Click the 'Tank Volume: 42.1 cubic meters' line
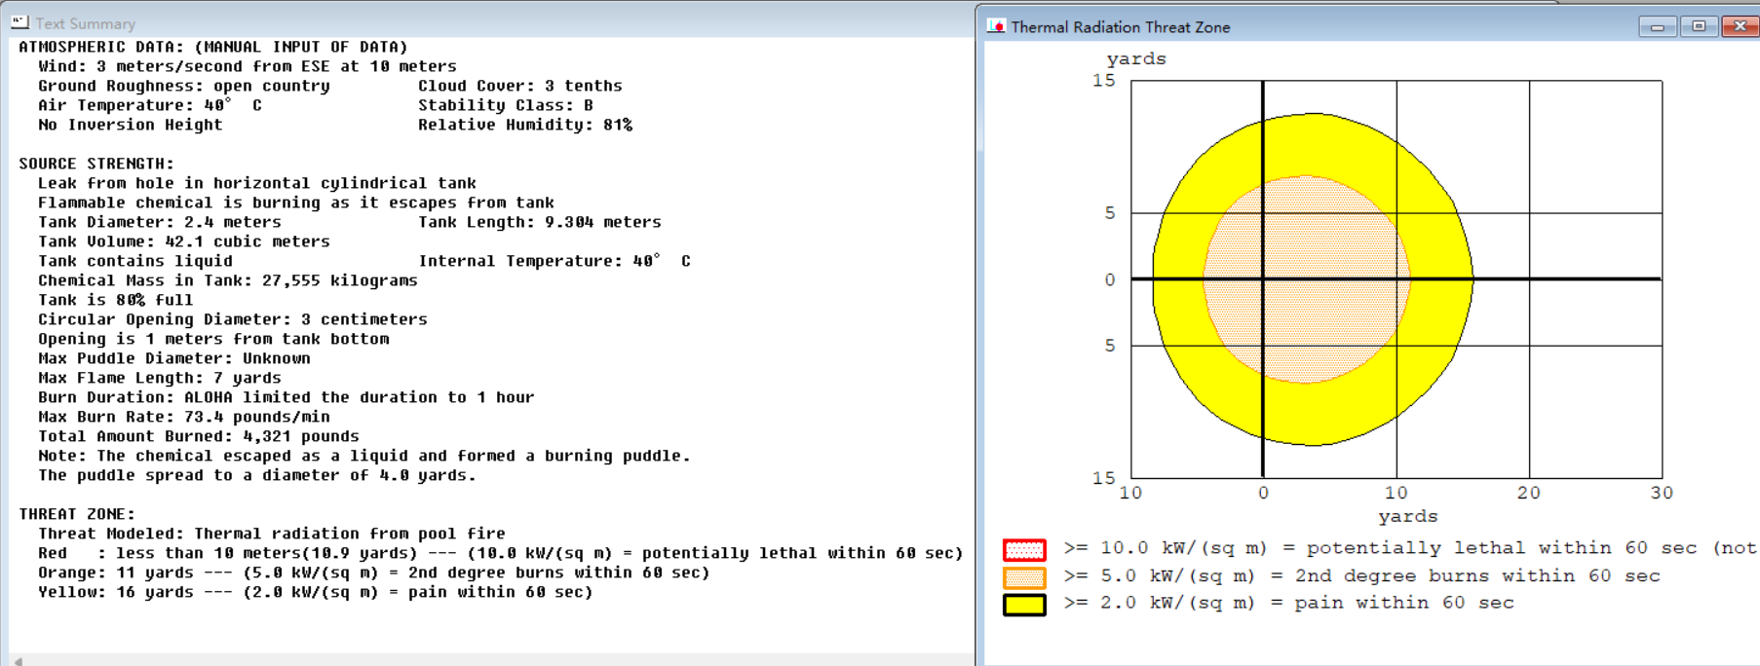This screenshot has height=666, width=1760. (184, 241)
